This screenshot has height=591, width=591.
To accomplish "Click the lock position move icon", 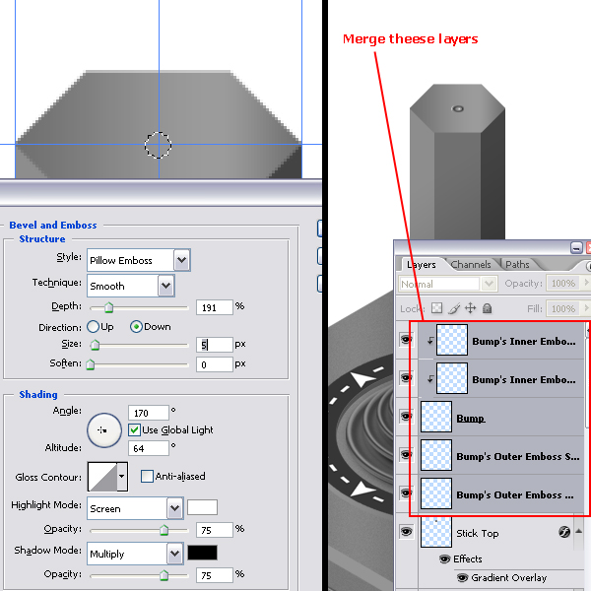I will tap(471, 309).
